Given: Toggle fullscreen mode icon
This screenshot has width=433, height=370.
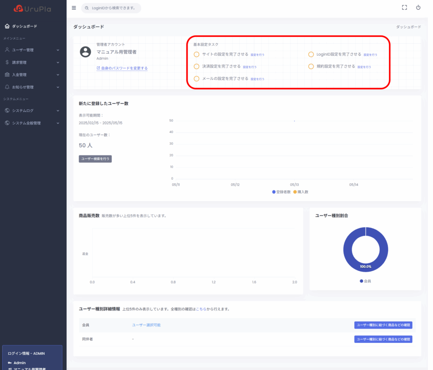Looking at the screenshot, I should point(404,8).
